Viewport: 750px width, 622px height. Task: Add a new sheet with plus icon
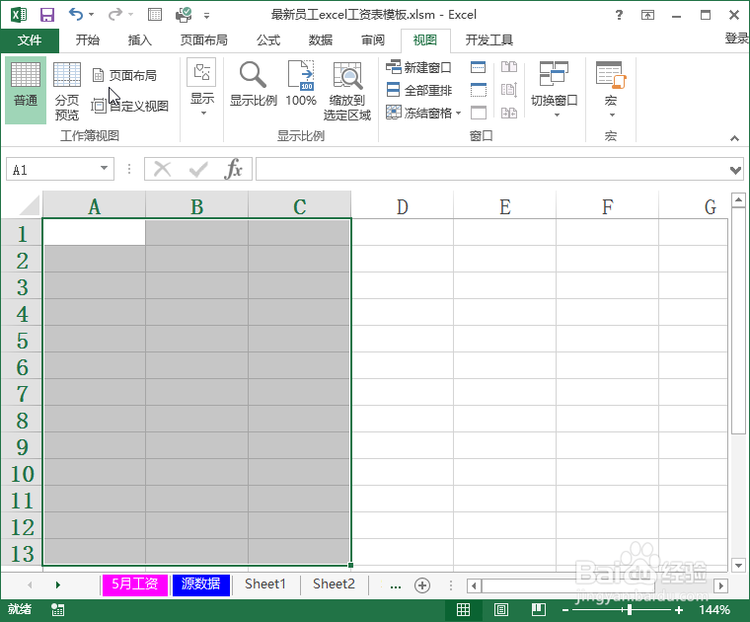point(422,585)
